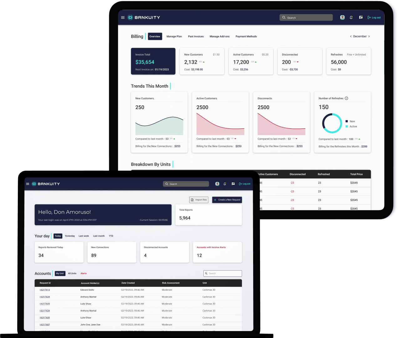This screenshot has height=338, width=398.
Task: Open the hamburger menu in the Billing header
Action: tap(123, 18)
